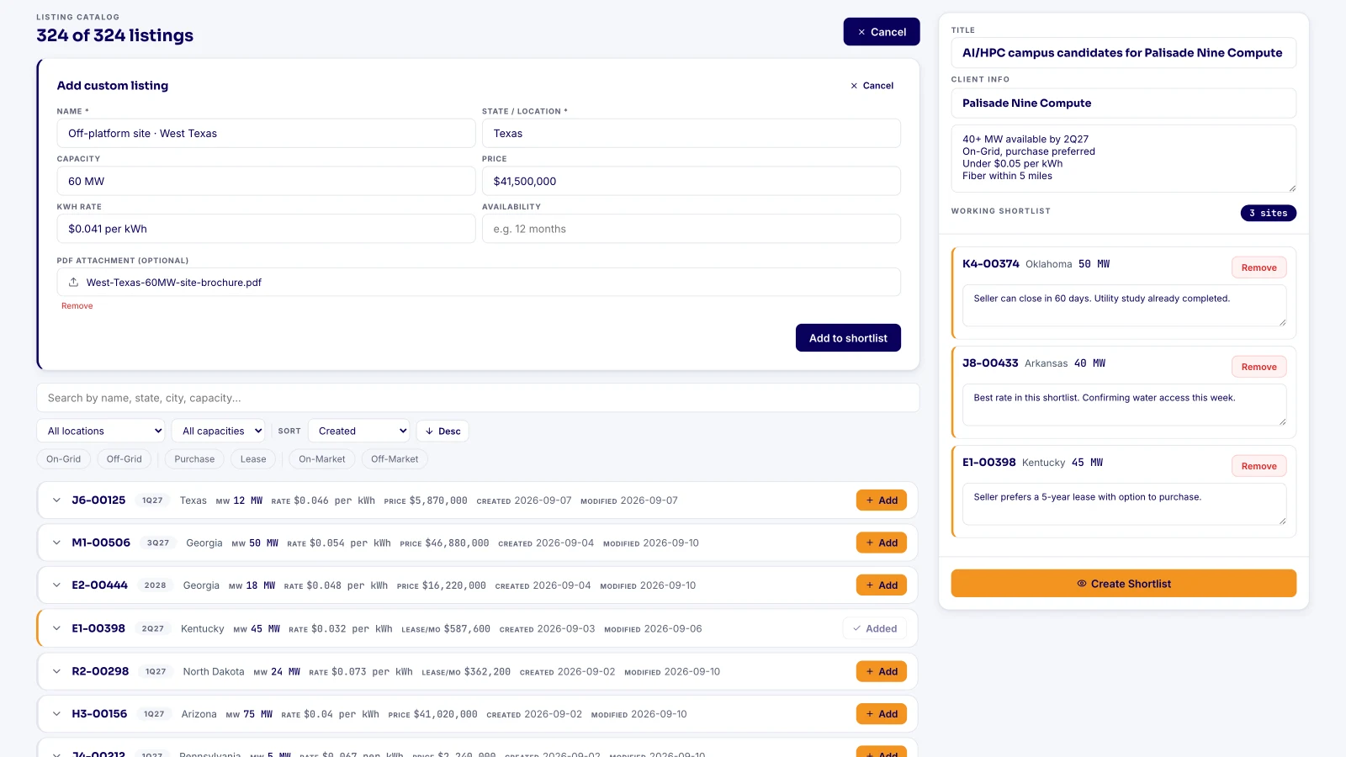
Task: Click Create Shortlist button
Action: [x=1124, y=584]
